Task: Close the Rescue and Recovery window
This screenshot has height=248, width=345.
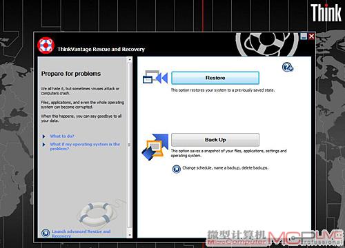Action: tap(311, 37)
